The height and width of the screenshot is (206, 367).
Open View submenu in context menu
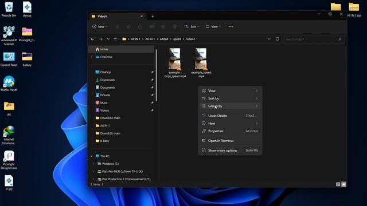click(230, 90)
